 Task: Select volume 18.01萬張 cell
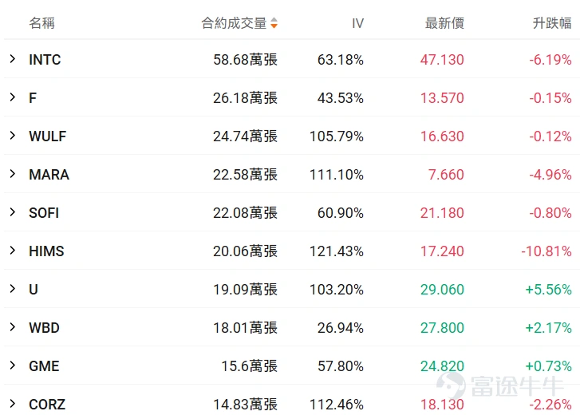(x=245, y=328)
